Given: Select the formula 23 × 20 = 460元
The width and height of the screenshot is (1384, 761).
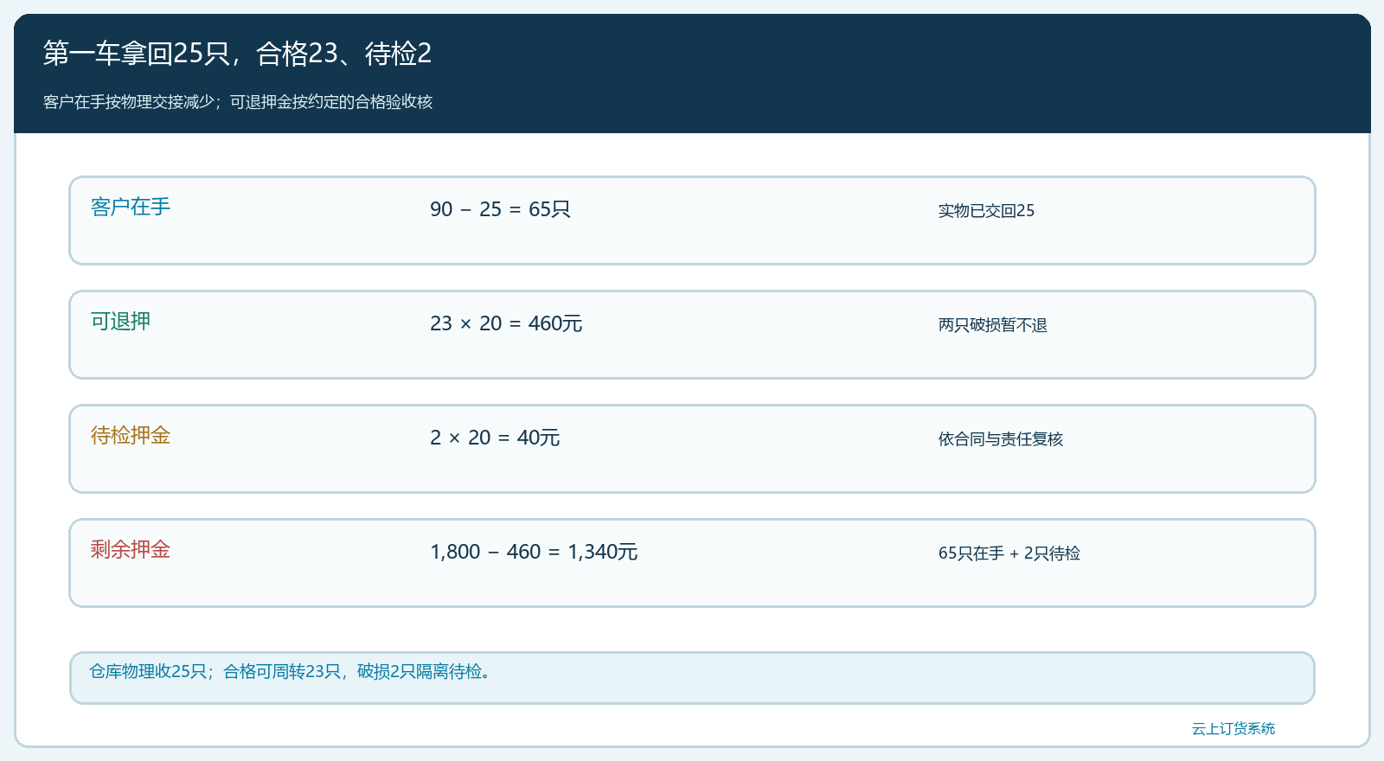Looking at the screenshot, I should click(x=506, y=323).
